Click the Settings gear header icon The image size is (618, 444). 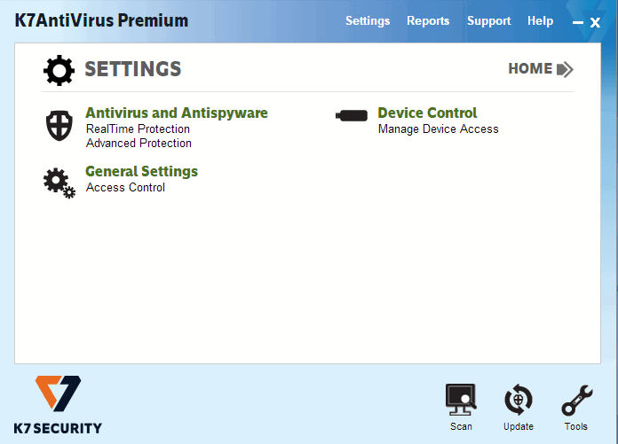[x=59, y=69]
